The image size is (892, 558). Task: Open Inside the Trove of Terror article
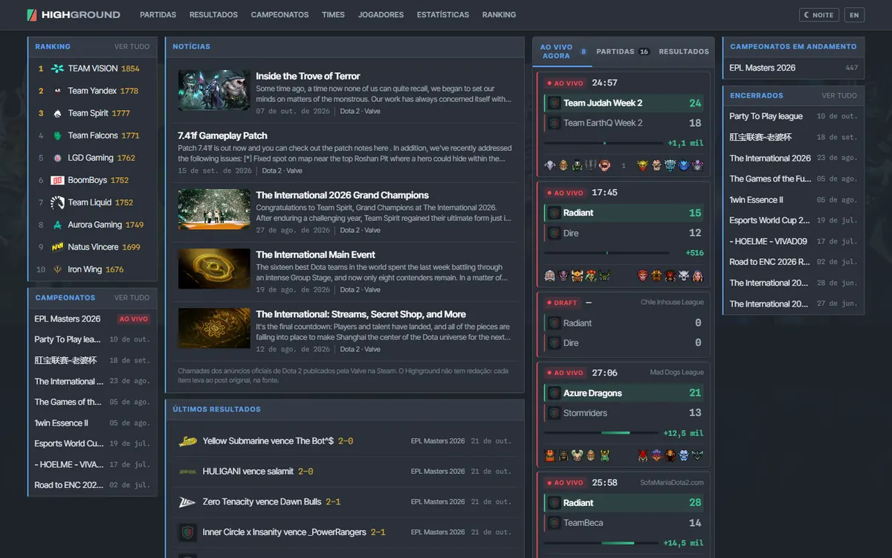click(x=308, y=76)
